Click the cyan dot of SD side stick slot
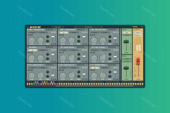This screenshot has width=170, height=113. (90, 30)
